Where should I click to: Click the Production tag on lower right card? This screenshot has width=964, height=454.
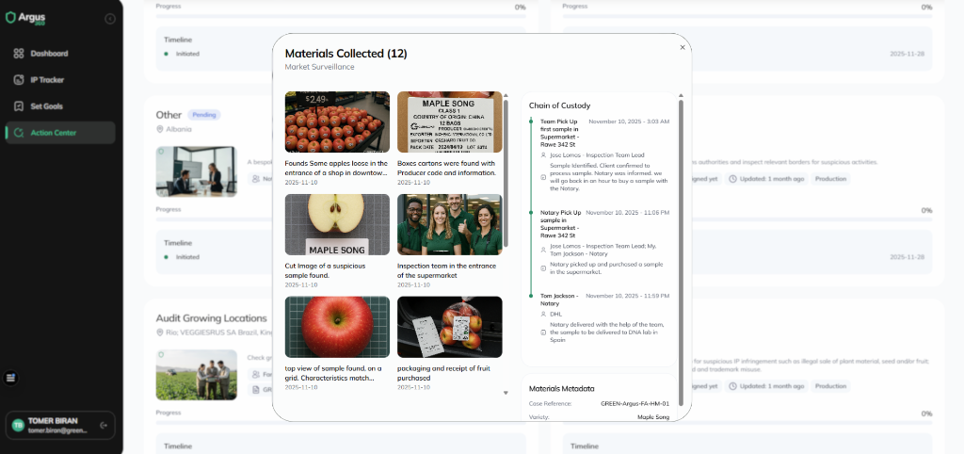tap(830, 386)
